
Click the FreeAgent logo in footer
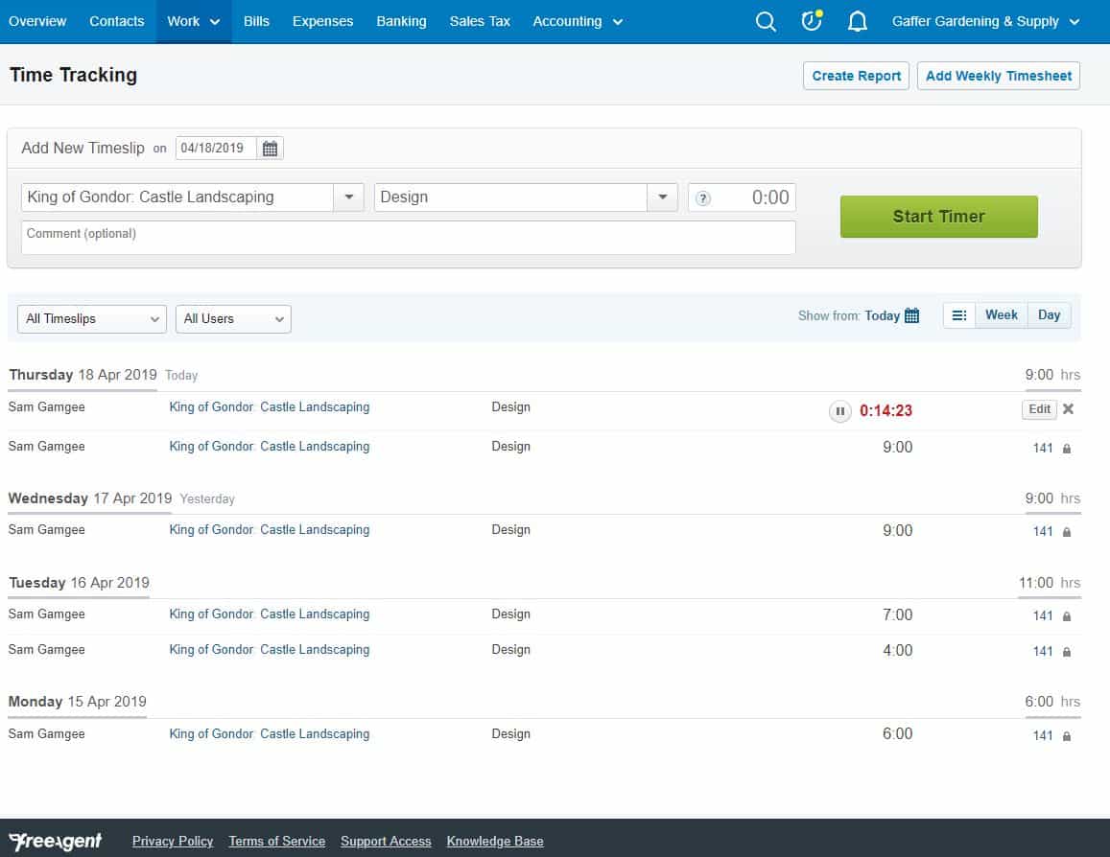coord(56,841)
